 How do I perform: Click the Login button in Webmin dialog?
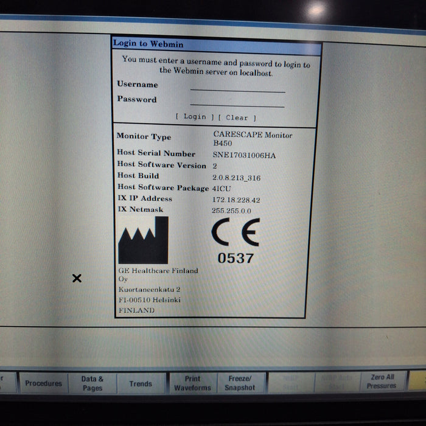(195, 117)
